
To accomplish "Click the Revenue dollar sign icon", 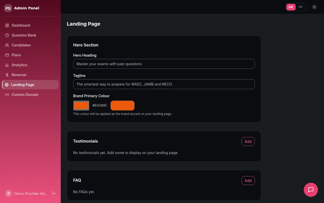I will click(x=7, y=75).
